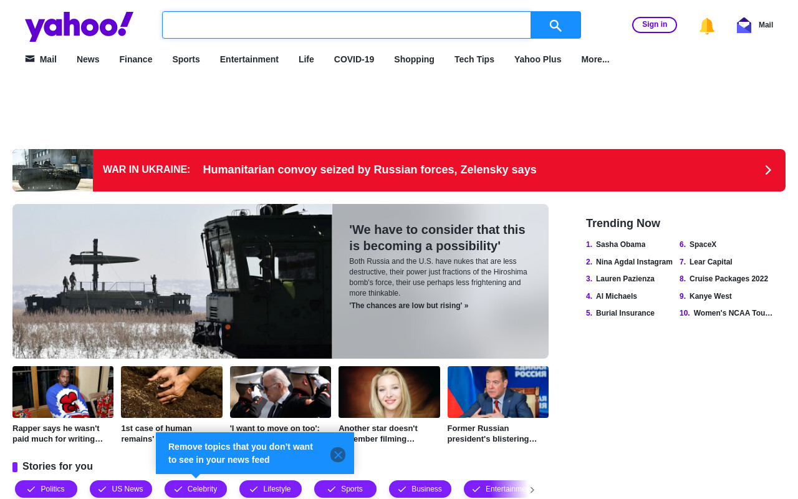This screenshot has width=798, height=499.
Task: Read the former Russian president's blistering story
Action: click(492, 434)
